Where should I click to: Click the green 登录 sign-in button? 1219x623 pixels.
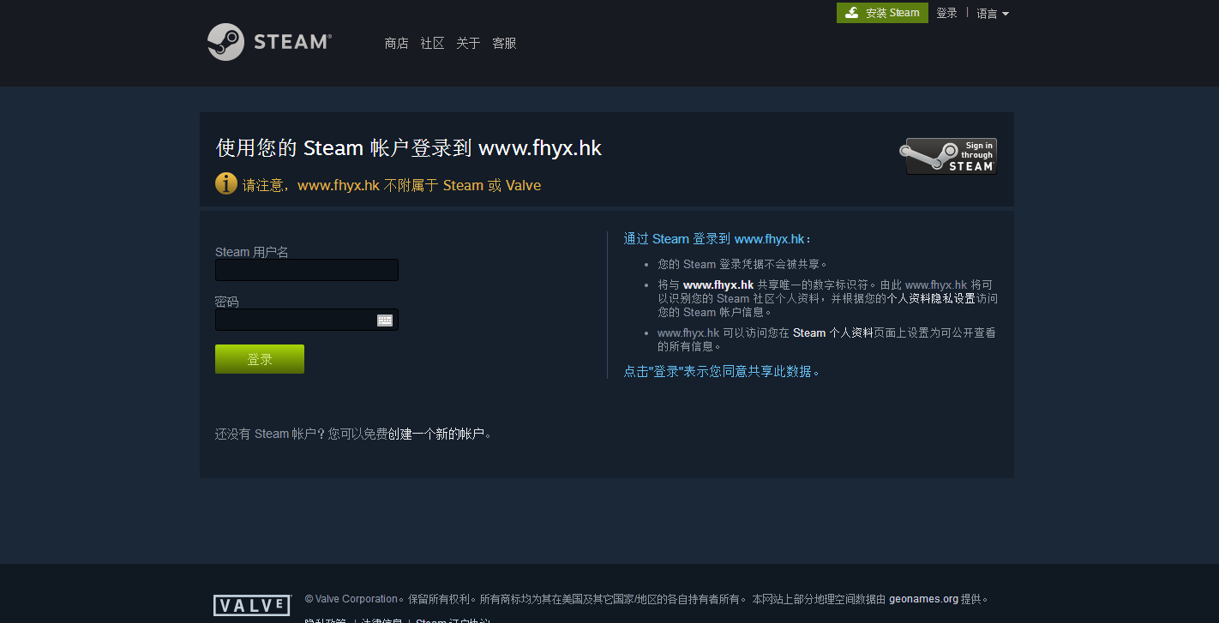260,359
